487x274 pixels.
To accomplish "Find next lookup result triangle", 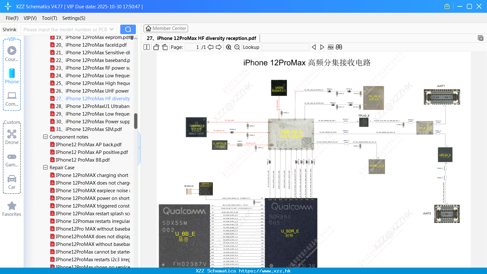I will coord(322,47).
